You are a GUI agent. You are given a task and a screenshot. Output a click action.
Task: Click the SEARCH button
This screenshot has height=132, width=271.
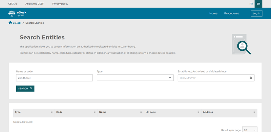[x=25, y=88]
